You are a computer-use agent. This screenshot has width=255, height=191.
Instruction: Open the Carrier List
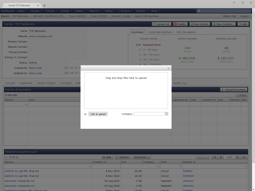point(161,24)
